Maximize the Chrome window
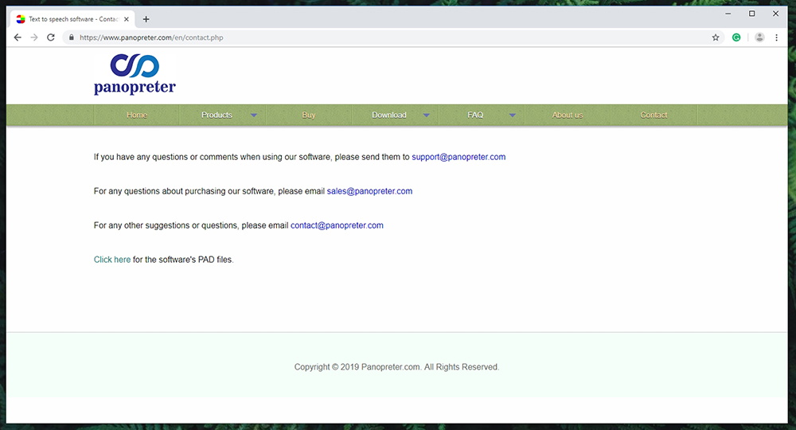The height and width of the screenshot is (430, 796). [752, 14]
